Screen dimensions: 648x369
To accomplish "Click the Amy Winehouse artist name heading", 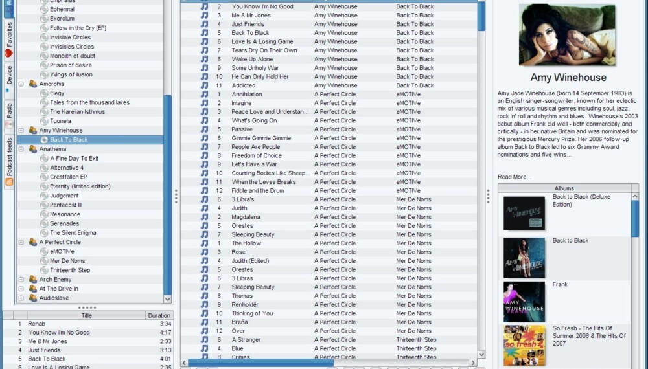I will (568, 78).
